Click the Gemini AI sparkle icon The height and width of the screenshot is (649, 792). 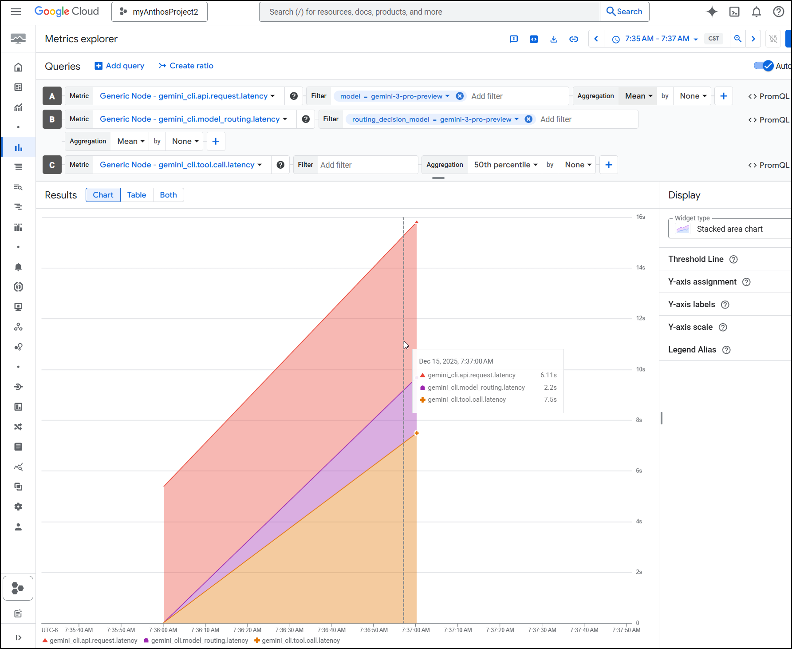pos(712,12)
